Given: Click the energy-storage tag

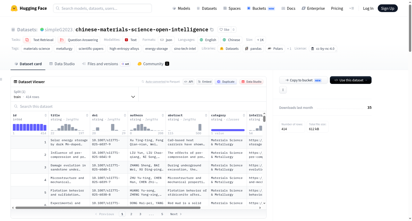Looking at the screenshot, I should point(157,49).
